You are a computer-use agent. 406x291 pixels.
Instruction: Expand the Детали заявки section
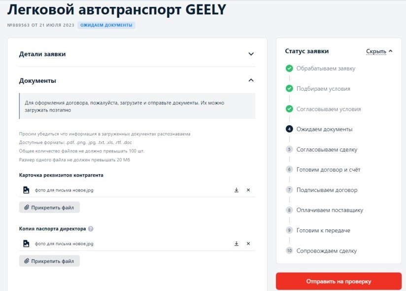(x=251, y=54)
